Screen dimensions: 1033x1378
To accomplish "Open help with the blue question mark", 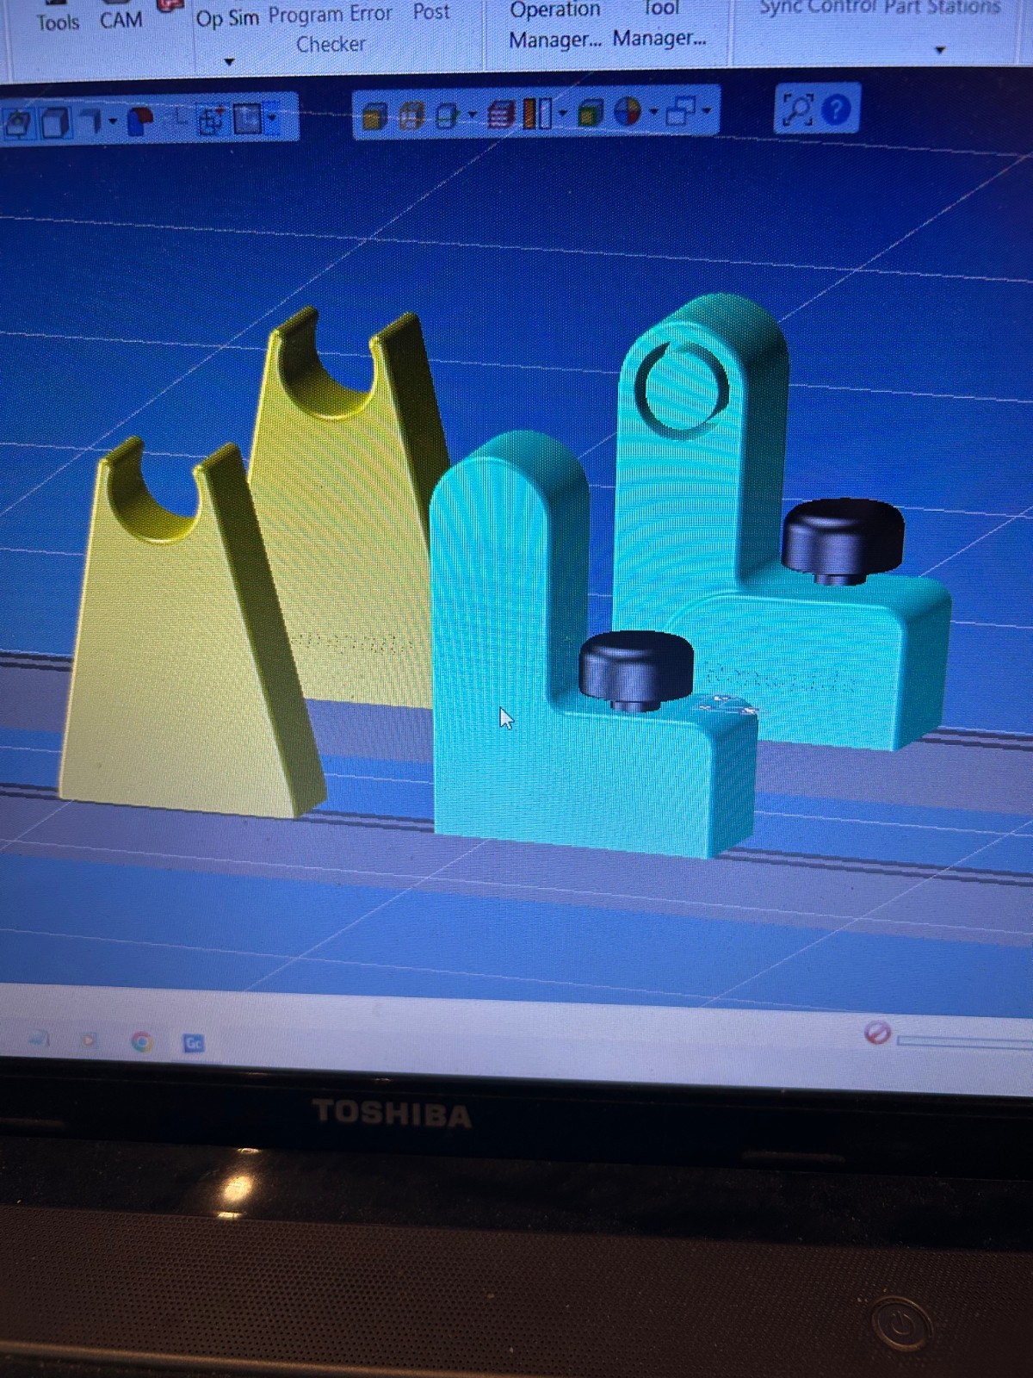I will coord(837,109).
